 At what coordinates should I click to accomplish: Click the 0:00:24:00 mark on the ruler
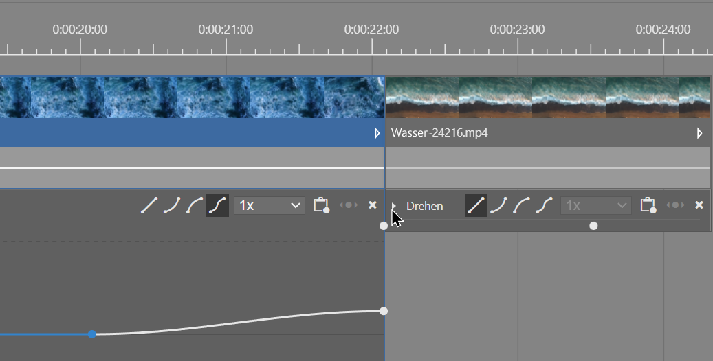663,30
